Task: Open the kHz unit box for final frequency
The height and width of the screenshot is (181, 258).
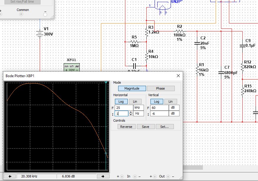Action: tap(139, 108)
